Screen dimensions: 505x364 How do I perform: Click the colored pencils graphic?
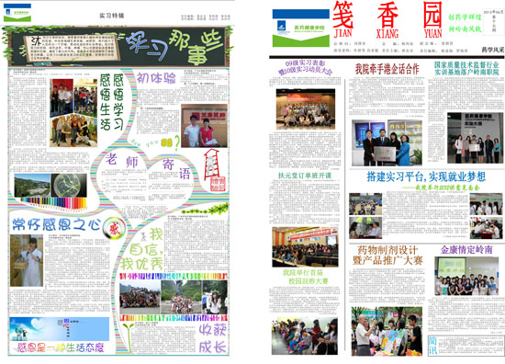coord(53,203)
